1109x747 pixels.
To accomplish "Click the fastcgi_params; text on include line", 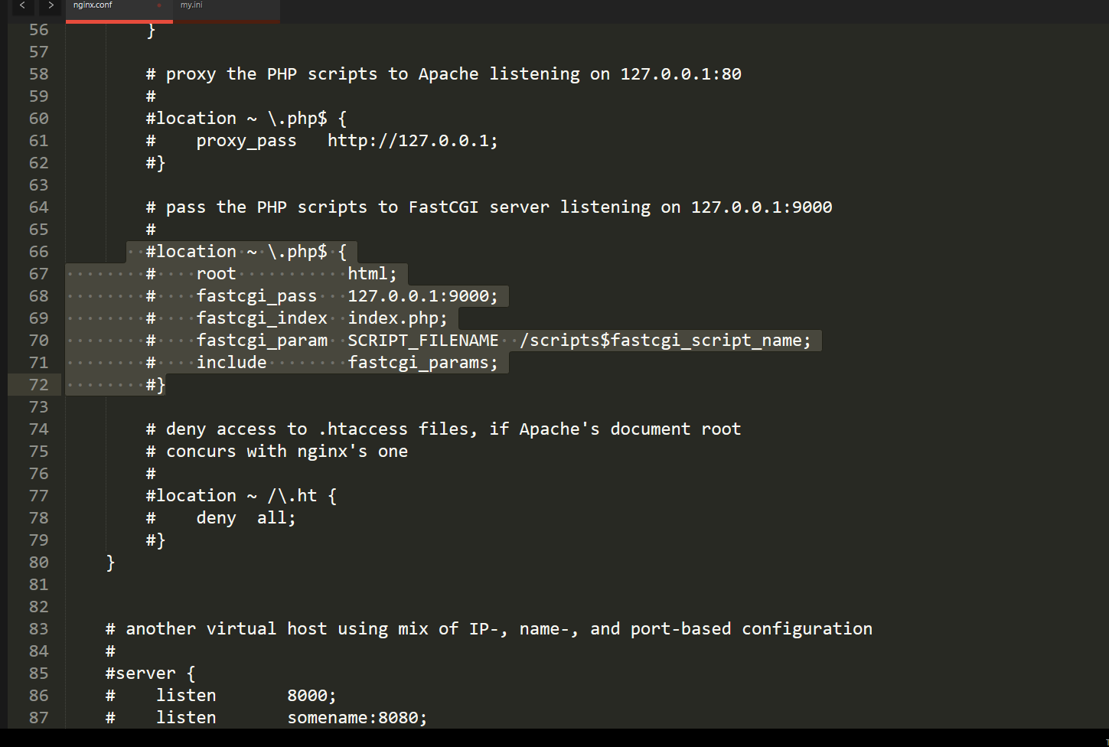I will click(422, 363).
